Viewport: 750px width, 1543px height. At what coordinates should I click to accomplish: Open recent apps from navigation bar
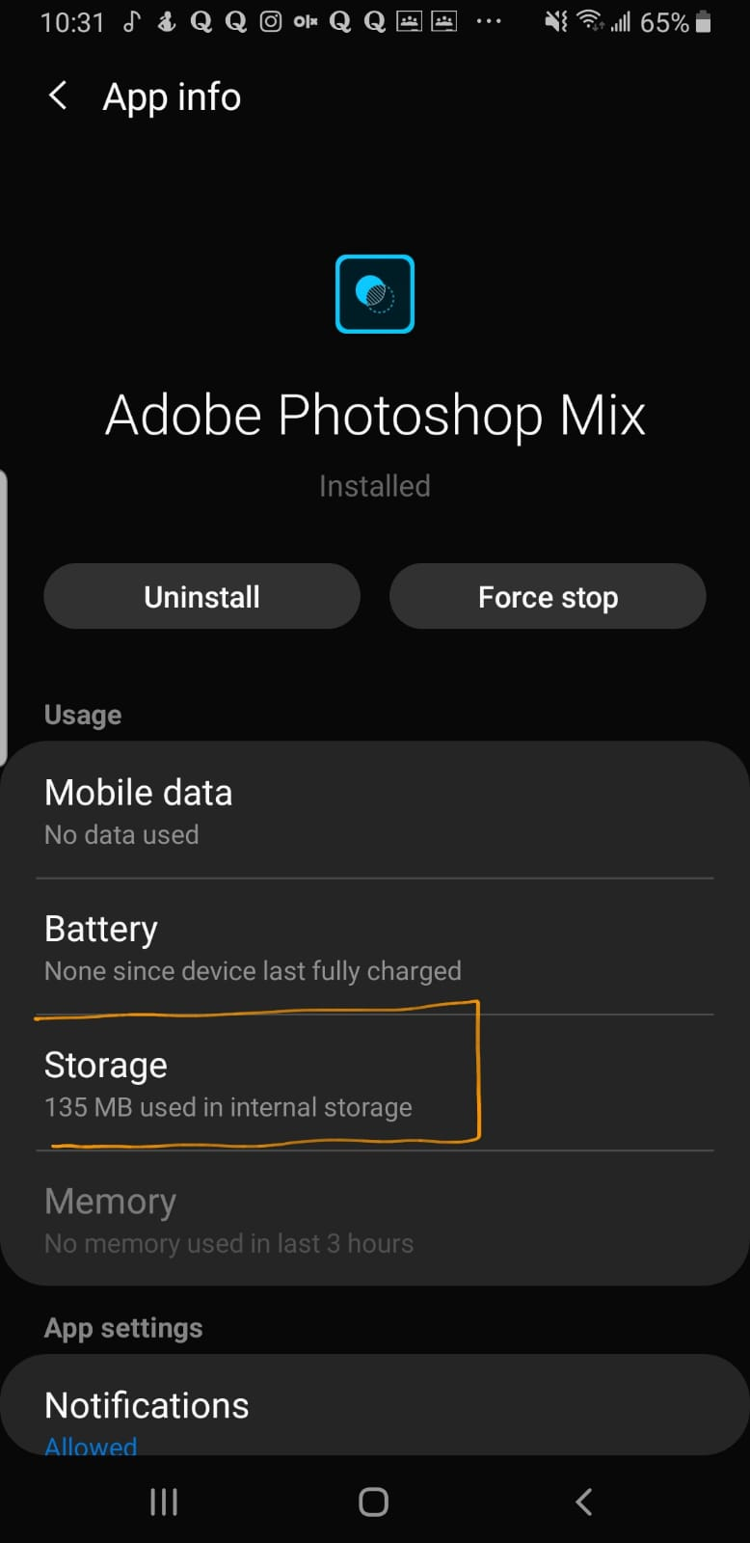(164, 1502)
